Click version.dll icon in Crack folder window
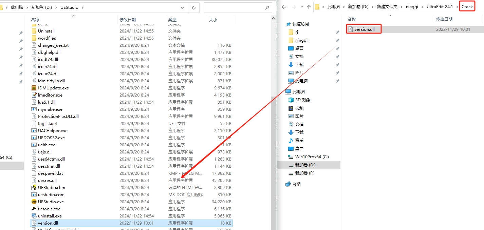Viewport: 484px width, 230px height. [x=351, y=29]
